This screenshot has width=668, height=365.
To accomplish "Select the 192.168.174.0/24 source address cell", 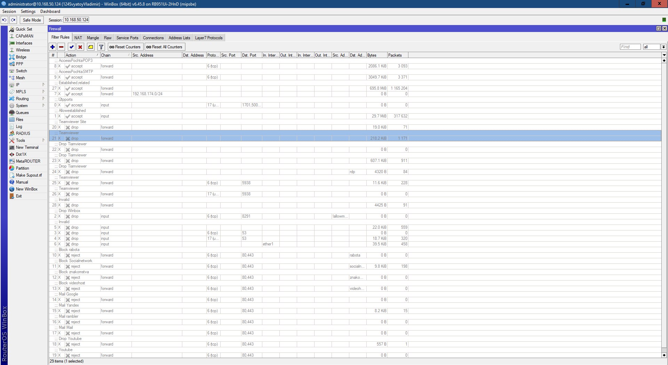I will [x=157, y=94].
